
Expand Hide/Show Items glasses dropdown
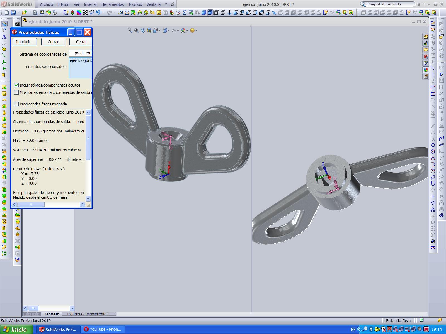pyautogui.click(x=178, y=31)
